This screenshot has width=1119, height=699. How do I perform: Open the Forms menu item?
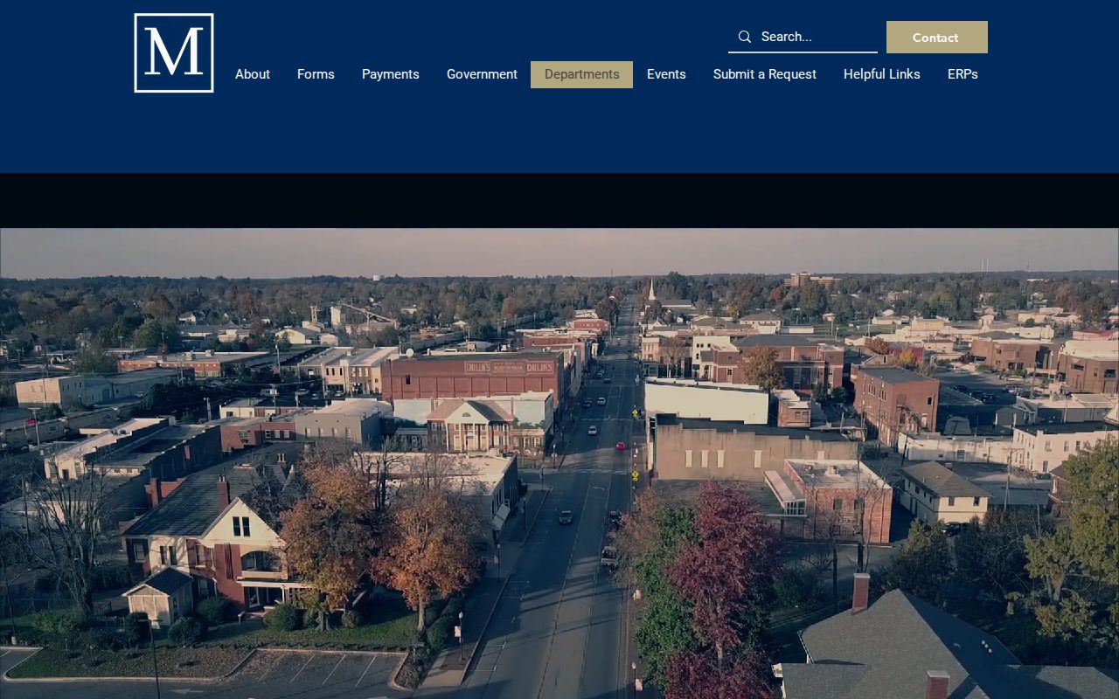[316, 74]
